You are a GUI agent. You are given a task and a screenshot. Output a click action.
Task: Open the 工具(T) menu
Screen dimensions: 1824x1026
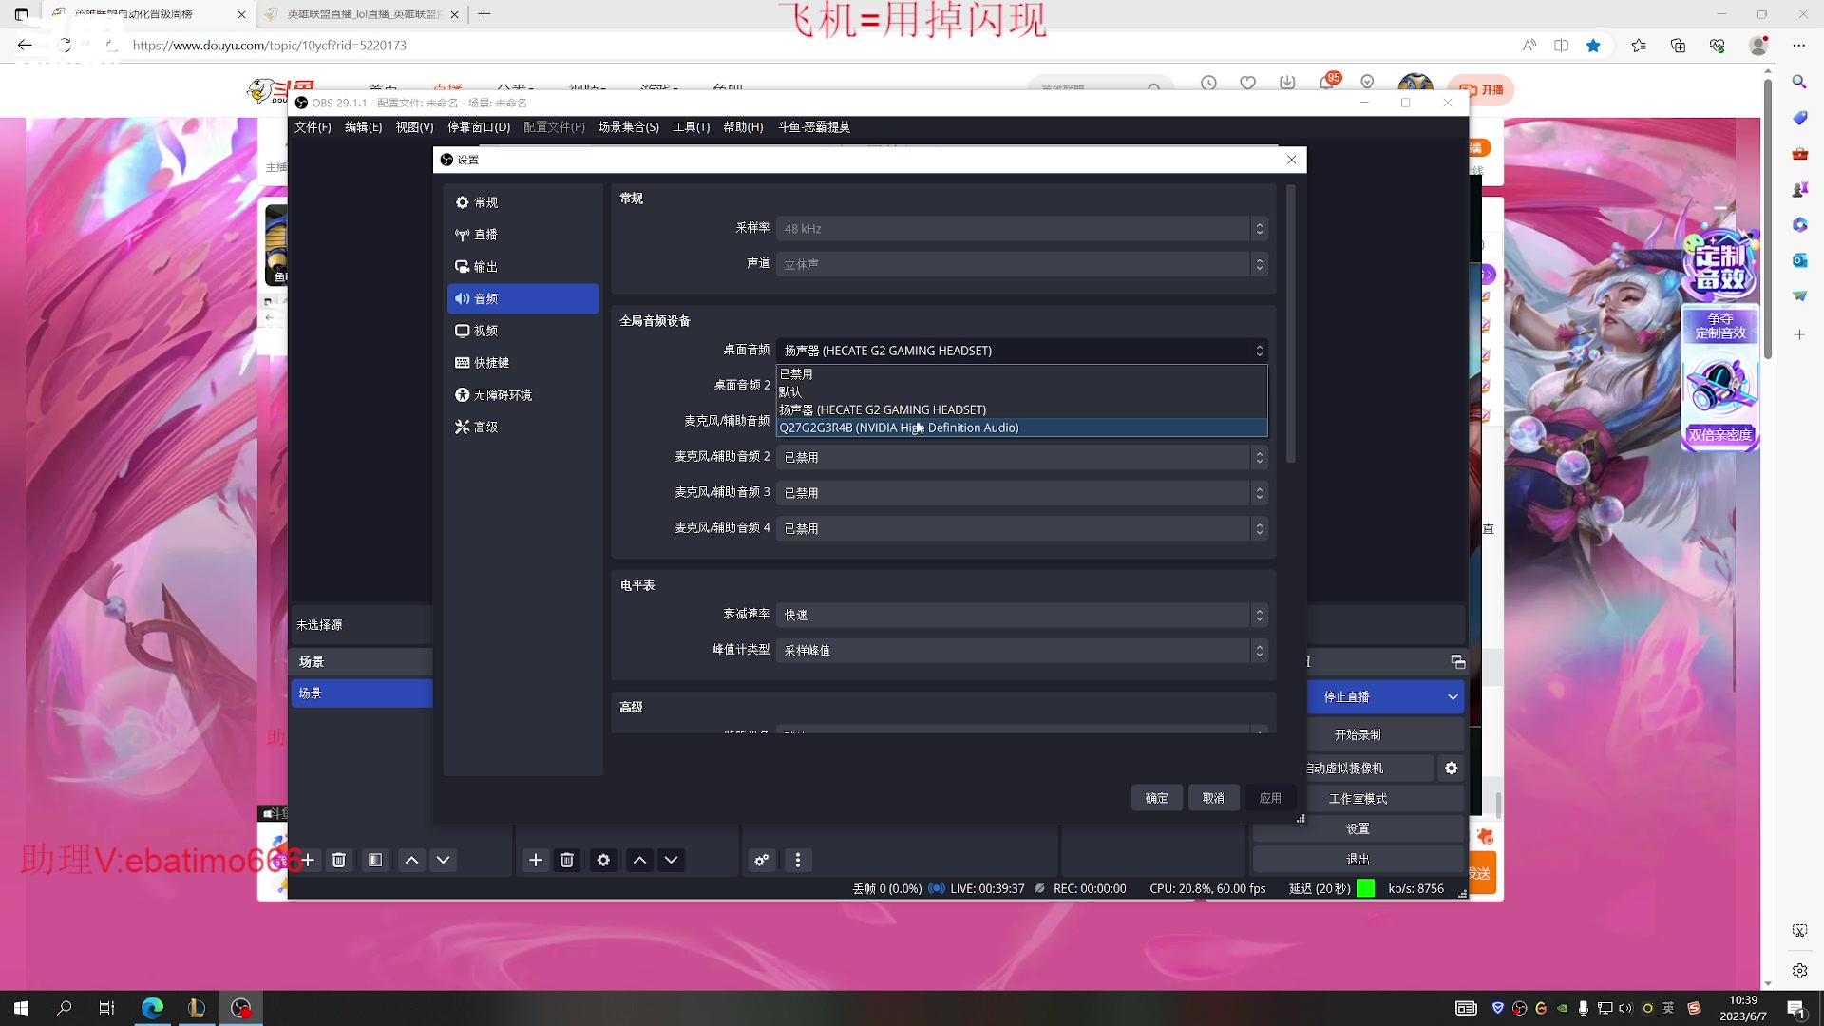691,126
